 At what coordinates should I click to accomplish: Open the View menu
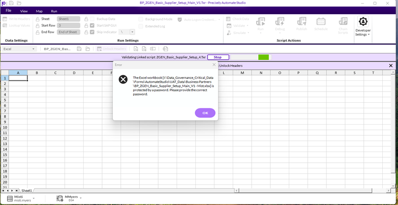pos(24,11)
